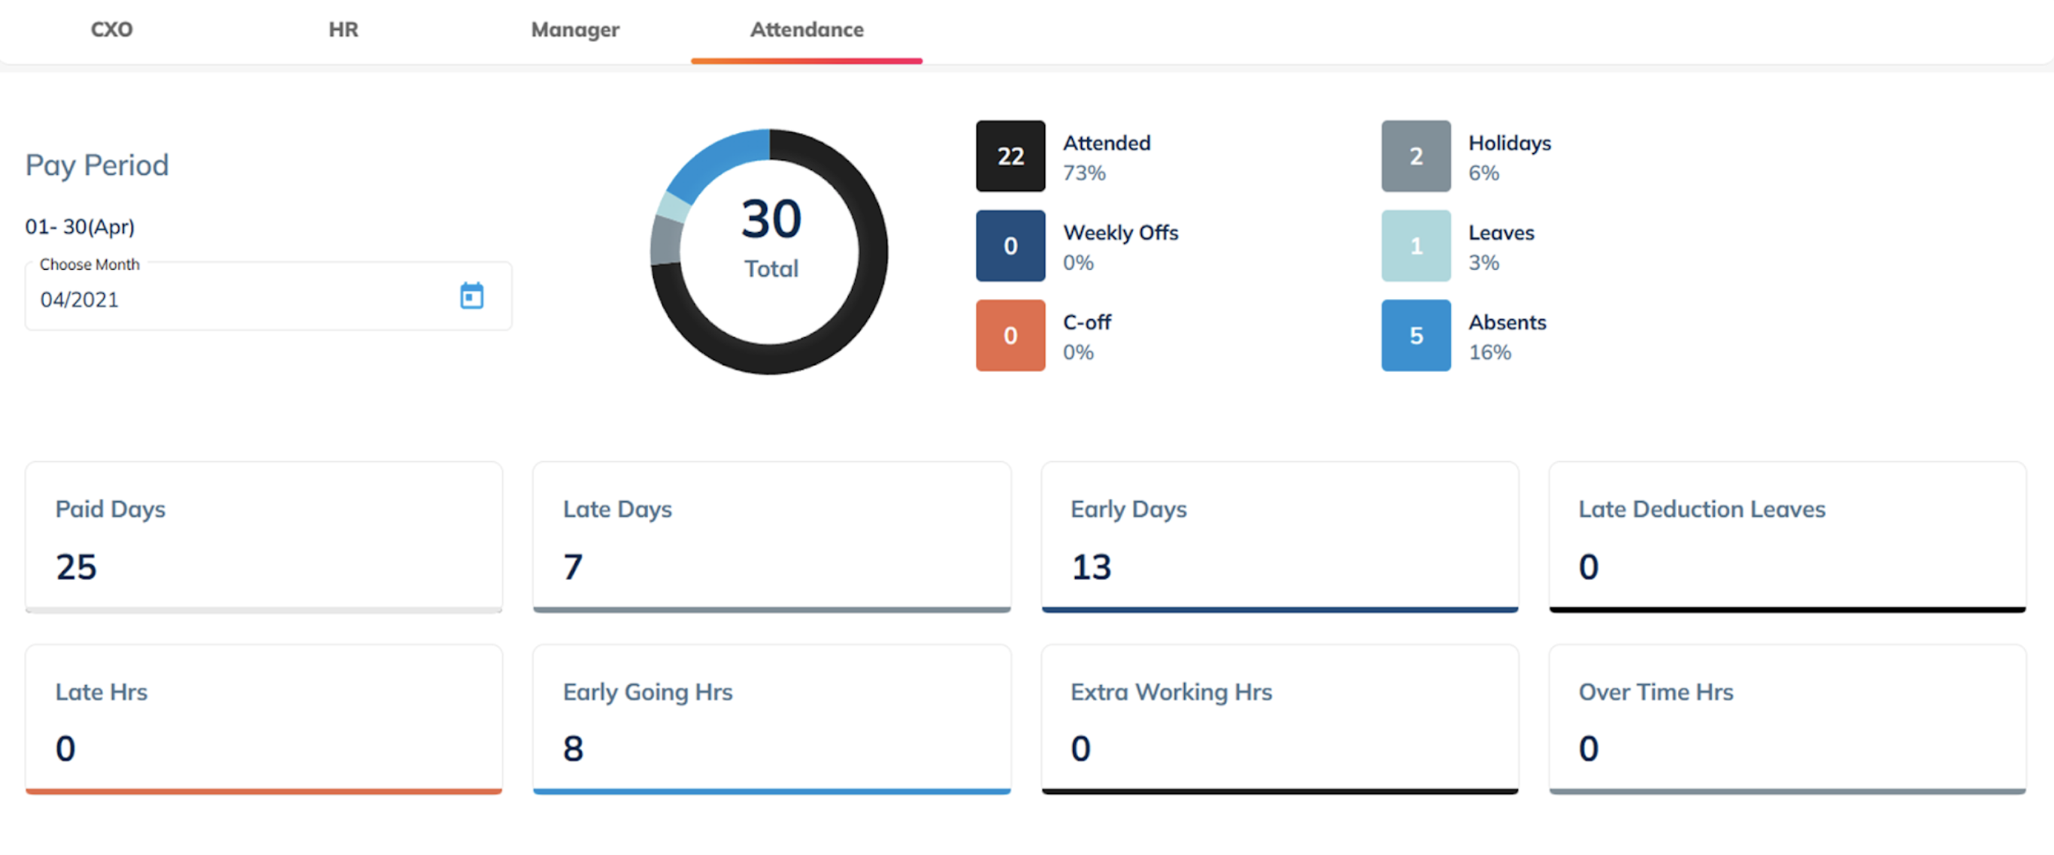
Task: Expand the Paid Days card
Action: [x=263, y=538]
